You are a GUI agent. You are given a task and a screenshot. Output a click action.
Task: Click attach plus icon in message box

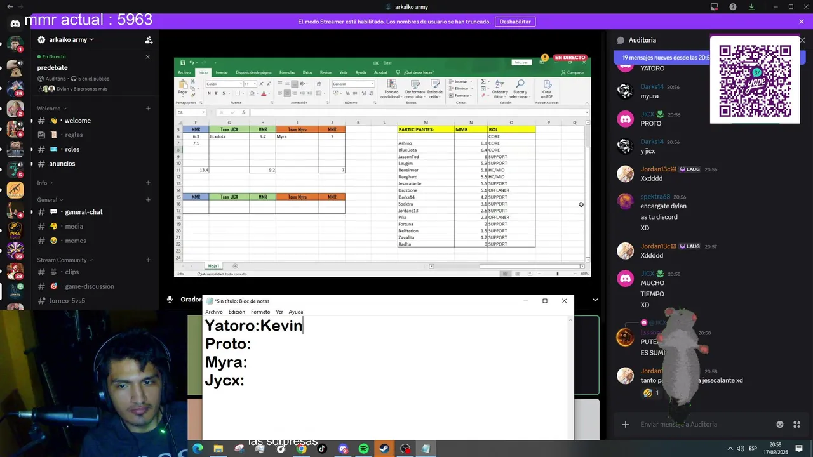pos(626,424)
